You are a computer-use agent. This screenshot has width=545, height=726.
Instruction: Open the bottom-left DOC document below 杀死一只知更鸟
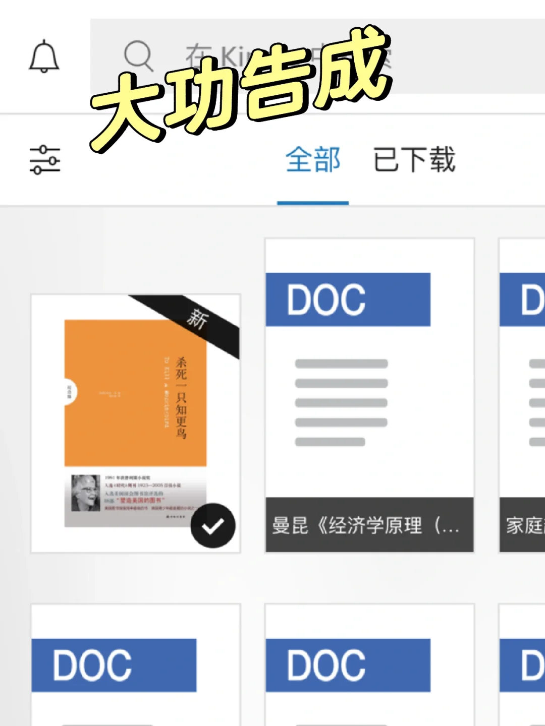coord(135,664)
